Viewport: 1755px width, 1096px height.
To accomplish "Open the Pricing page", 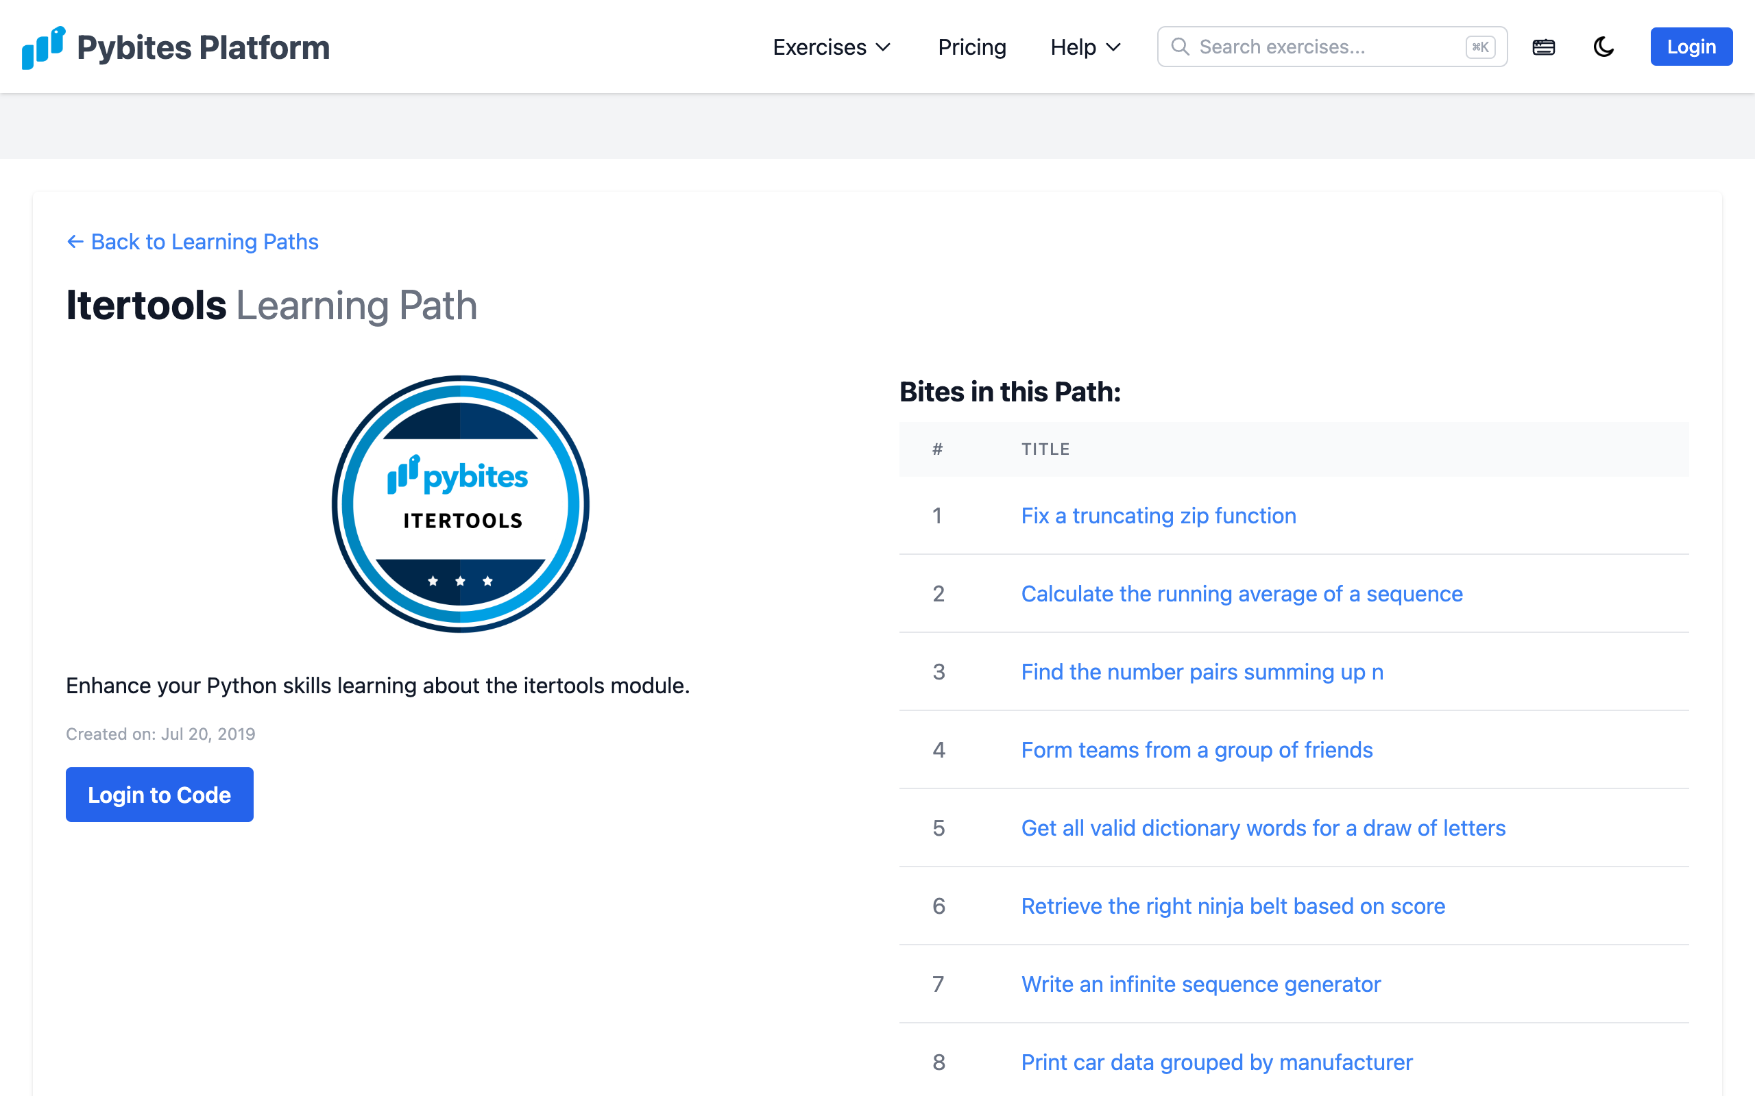I will (x=972, y=47).
